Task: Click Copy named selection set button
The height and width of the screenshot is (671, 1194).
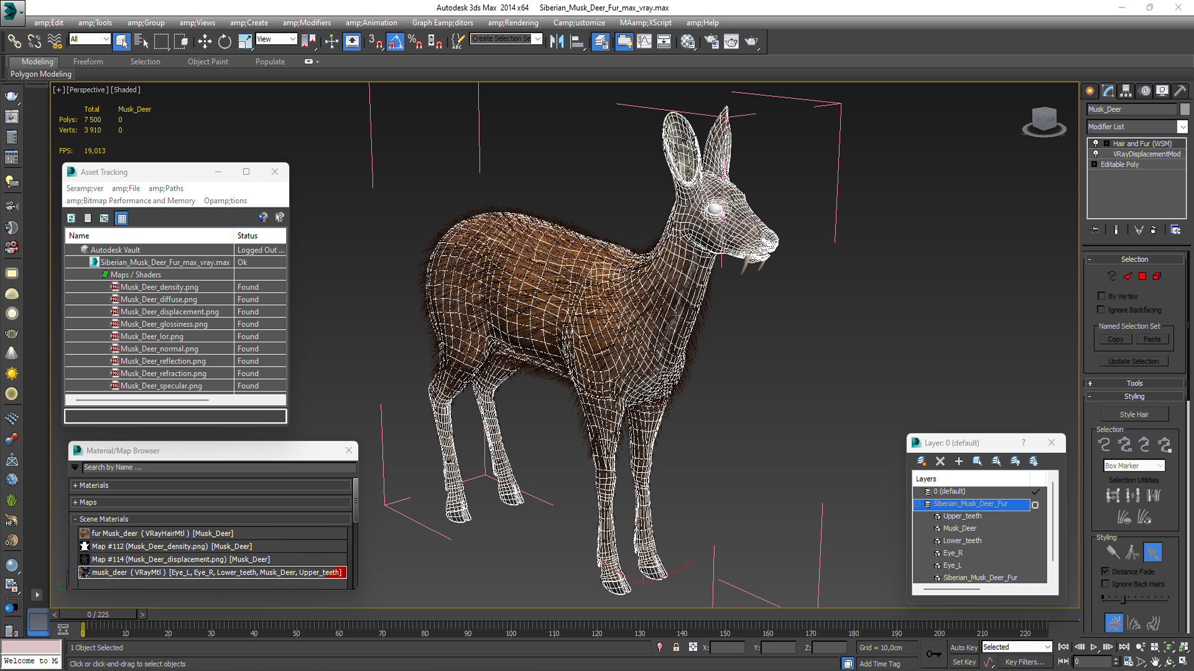Action: pos(1115,339)
